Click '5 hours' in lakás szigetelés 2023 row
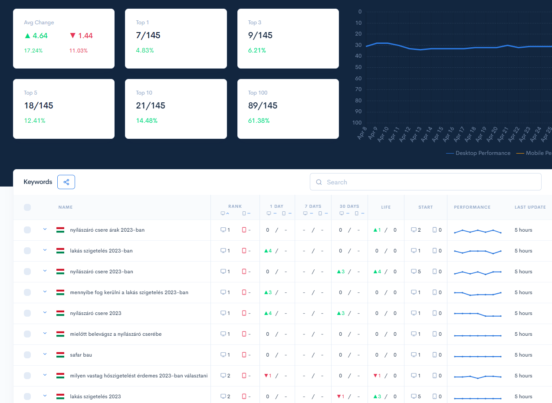The height and width of the screenshot is (403, 552). [523, 396]
